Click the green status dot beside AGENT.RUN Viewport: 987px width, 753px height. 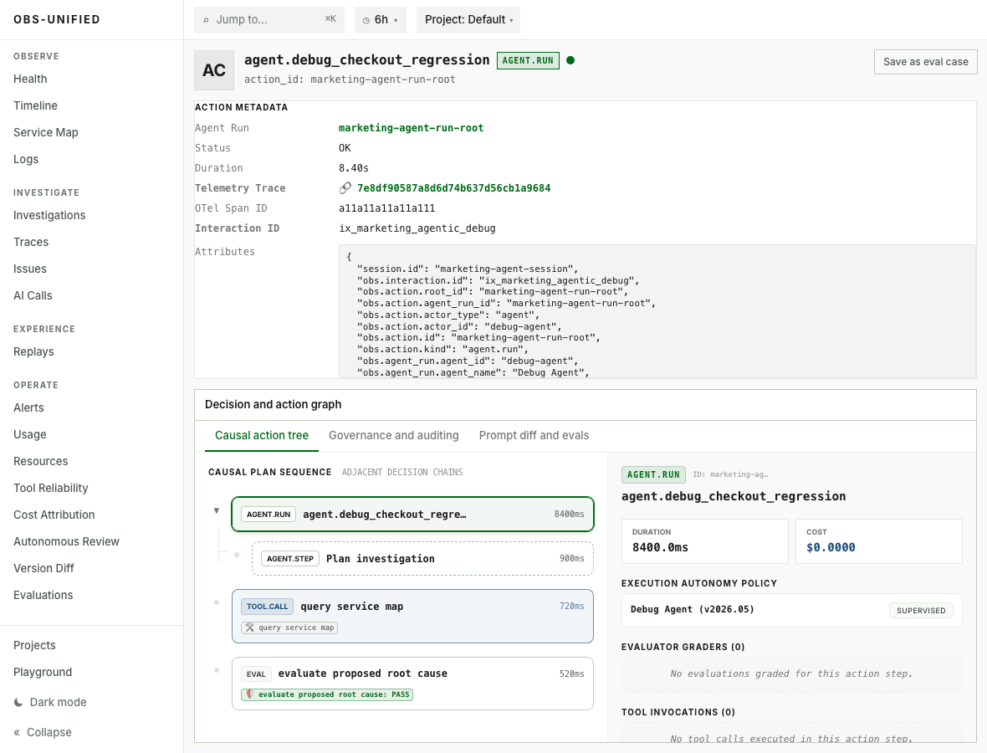click(570, 60)
